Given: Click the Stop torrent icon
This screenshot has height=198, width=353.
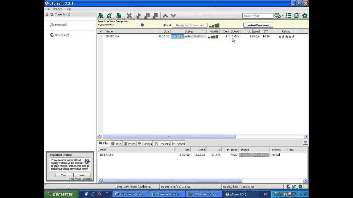Looking at the screenshot, I should pyautogui.click(x=155, y=16).
